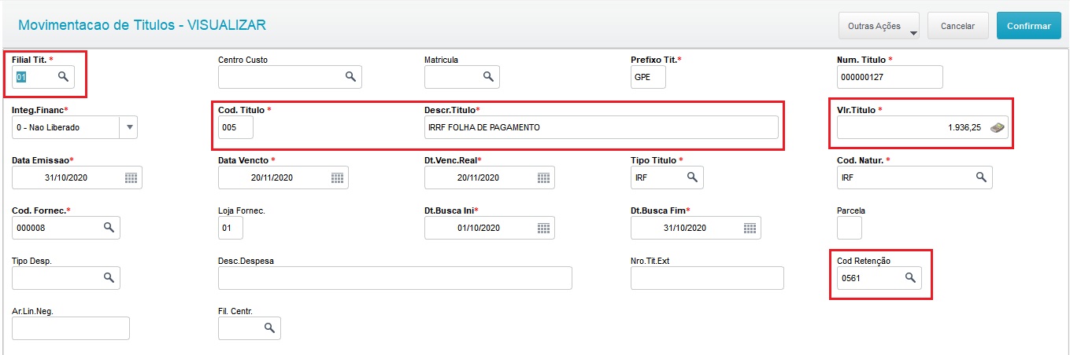This screenshot has height=355, width=1070.
Task: Open calendar picker for Data Vencto
Action: click(337, 177)
